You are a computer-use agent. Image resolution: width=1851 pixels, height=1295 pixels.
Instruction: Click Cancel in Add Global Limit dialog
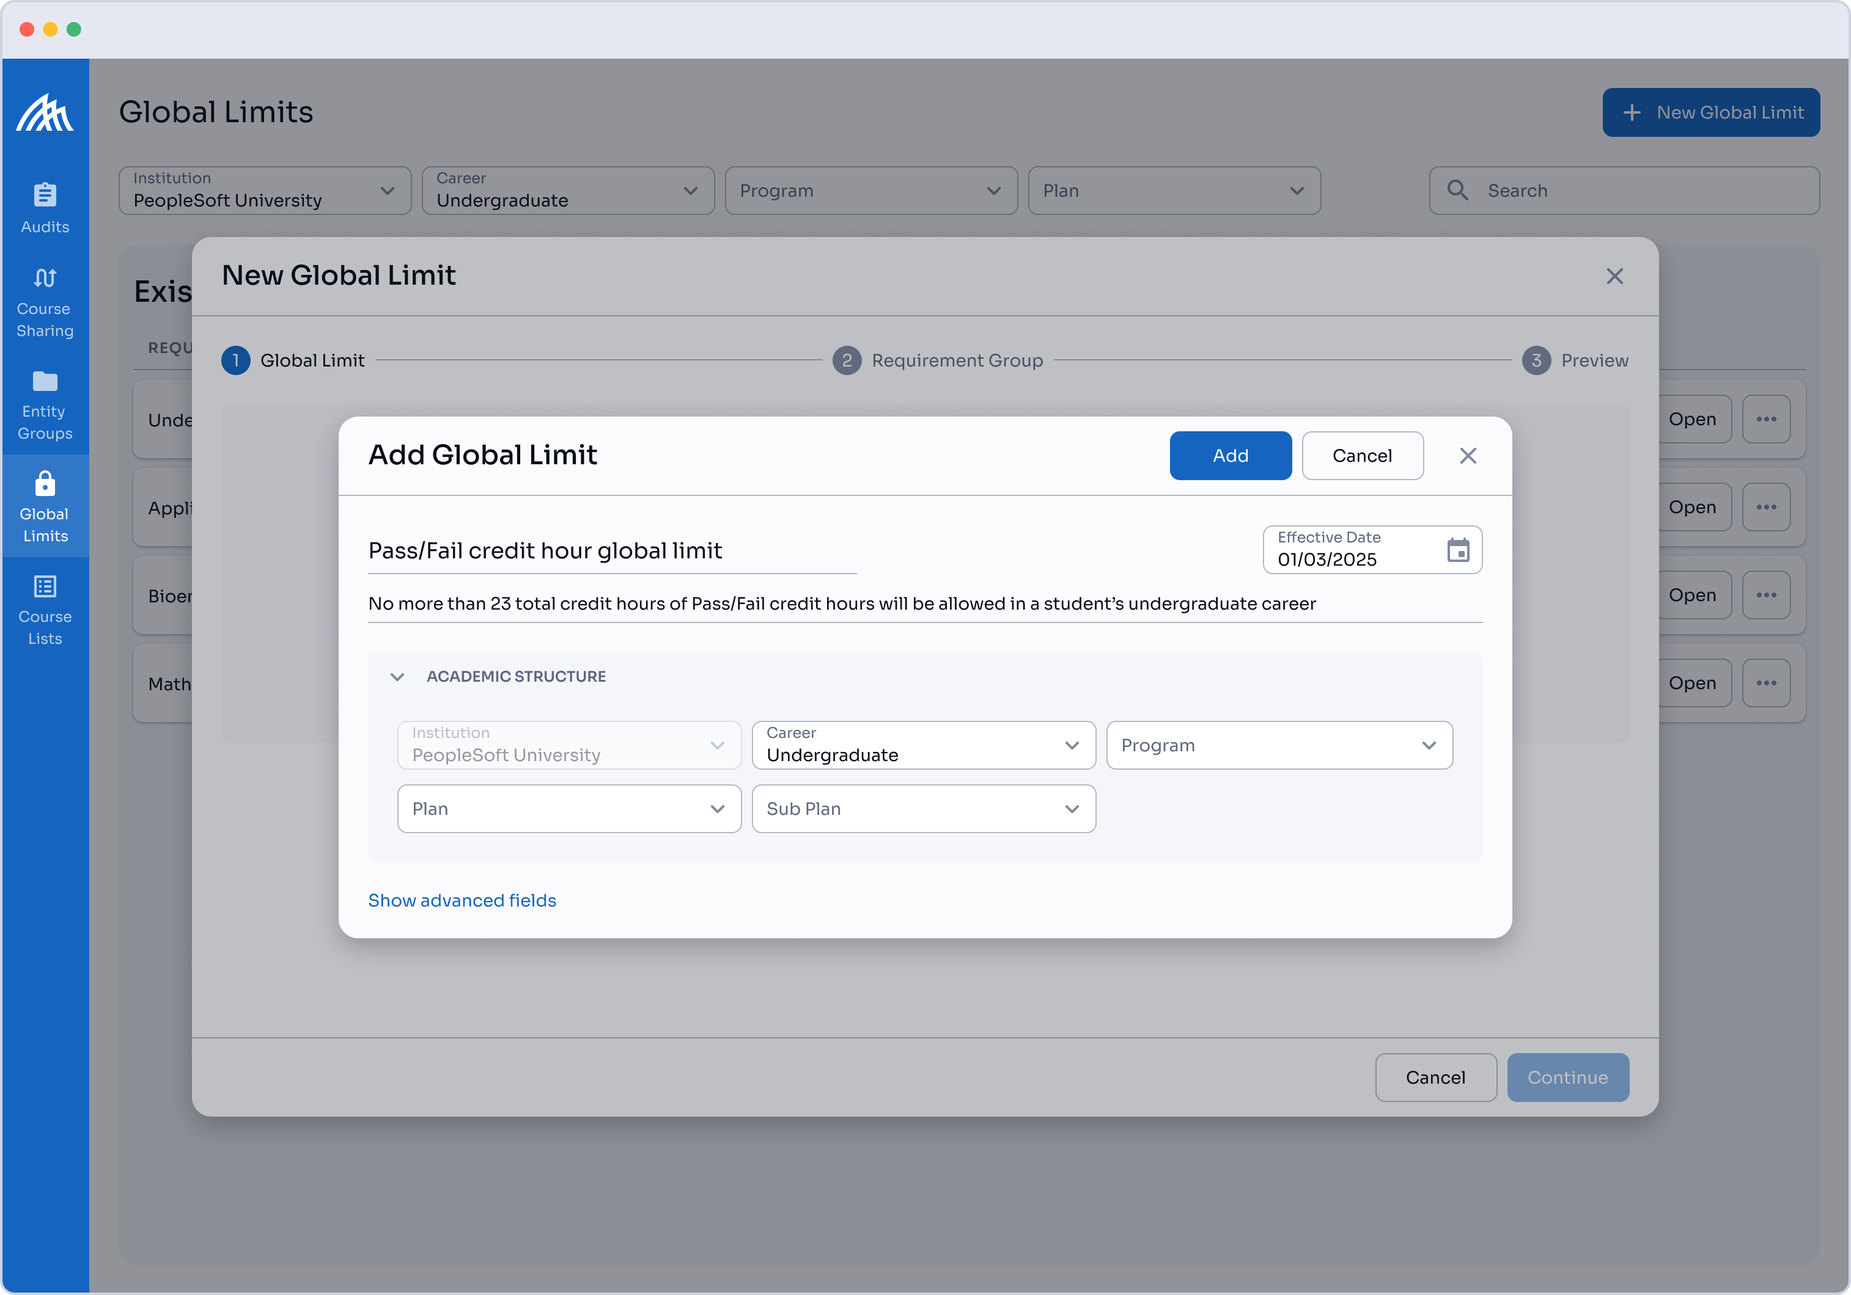click(1363, 456)
